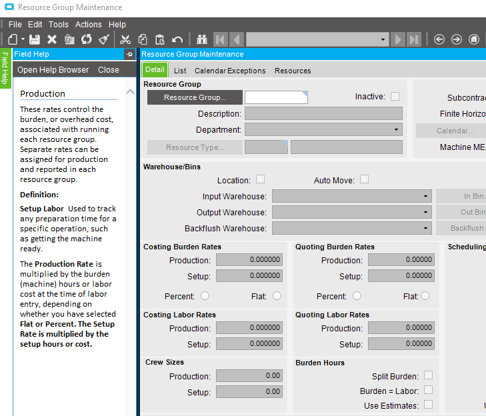
Task: Click the Cut scissors icon
Action: coord(125,39)
